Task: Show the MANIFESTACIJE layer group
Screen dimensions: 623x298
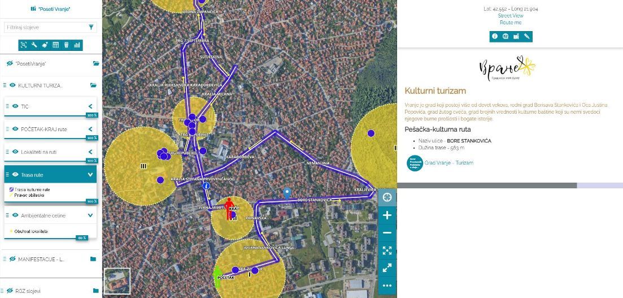Action: 10,259
